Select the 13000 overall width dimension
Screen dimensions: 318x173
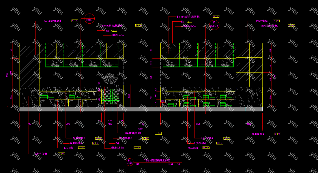coord(141,129)
